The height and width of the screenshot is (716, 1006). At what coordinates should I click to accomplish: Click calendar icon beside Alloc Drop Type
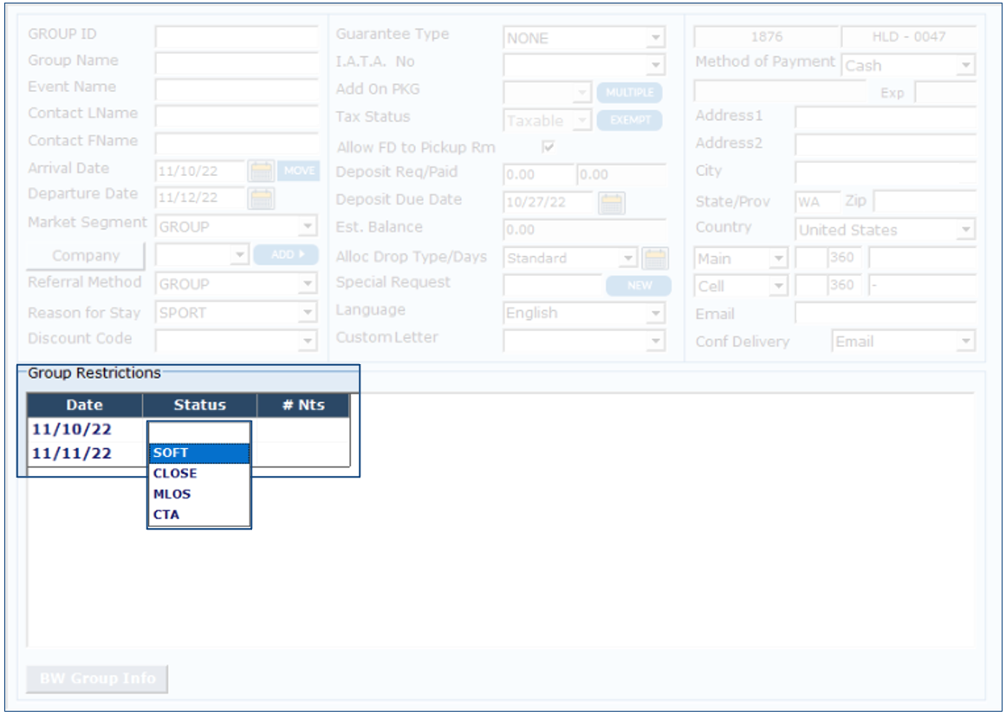(655, 258)
